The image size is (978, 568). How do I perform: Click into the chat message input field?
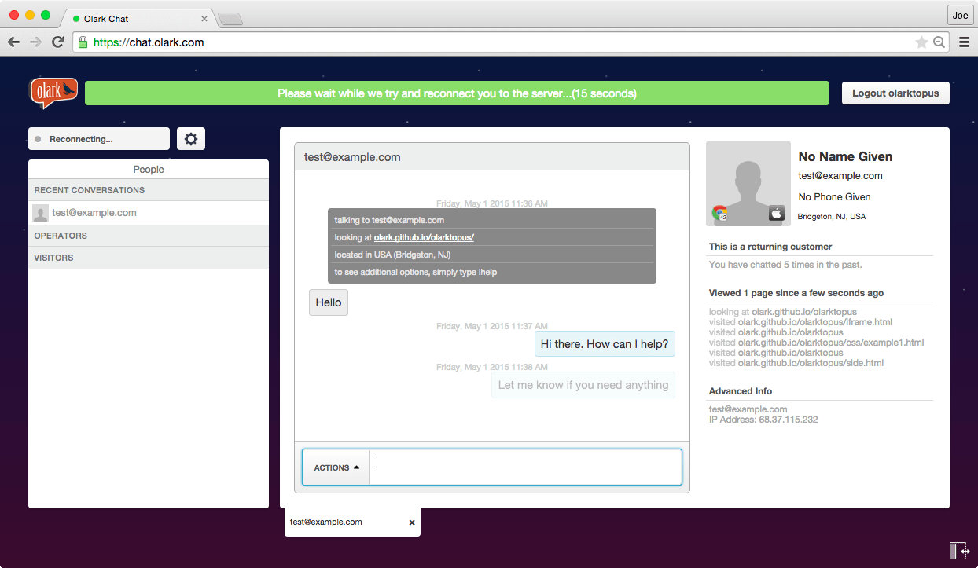[525, 467]
